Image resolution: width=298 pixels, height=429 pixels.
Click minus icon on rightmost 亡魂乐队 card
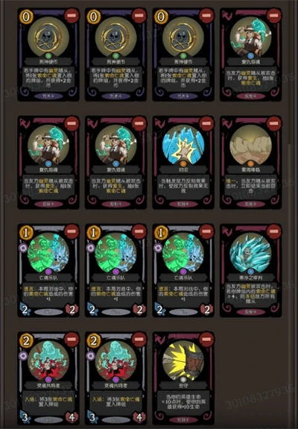pyautogui.click(x=206, y=231)
